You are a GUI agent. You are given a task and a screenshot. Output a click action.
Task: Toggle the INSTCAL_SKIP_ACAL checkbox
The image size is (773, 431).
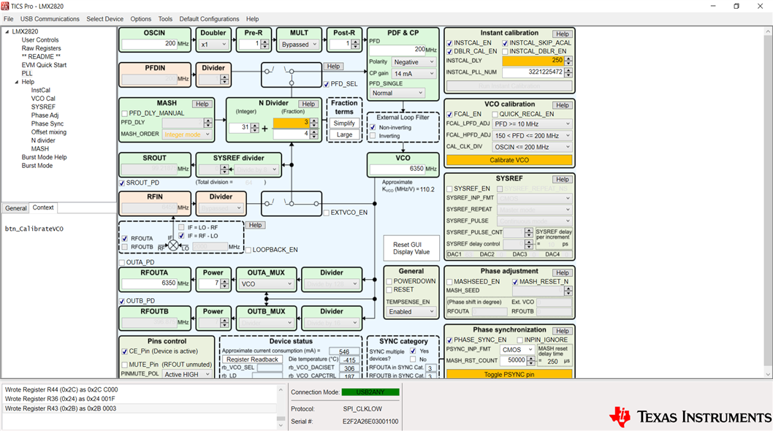pos(505,43)
